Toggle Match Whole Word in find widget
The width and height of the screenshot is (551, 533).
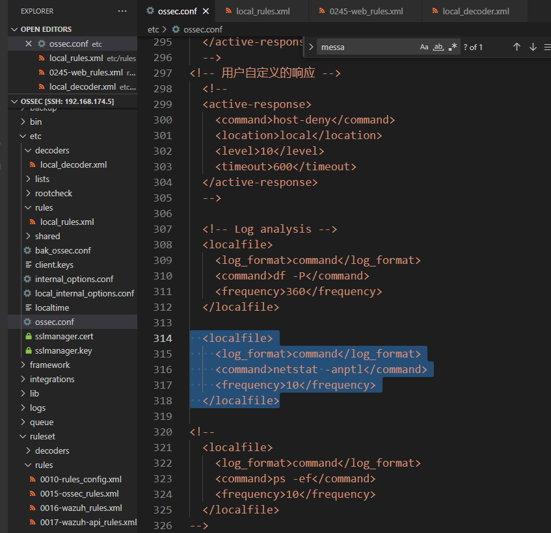438,47
